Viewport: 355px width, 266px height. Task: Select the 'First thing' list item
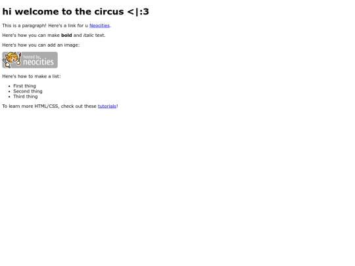(x=24, y=86)
